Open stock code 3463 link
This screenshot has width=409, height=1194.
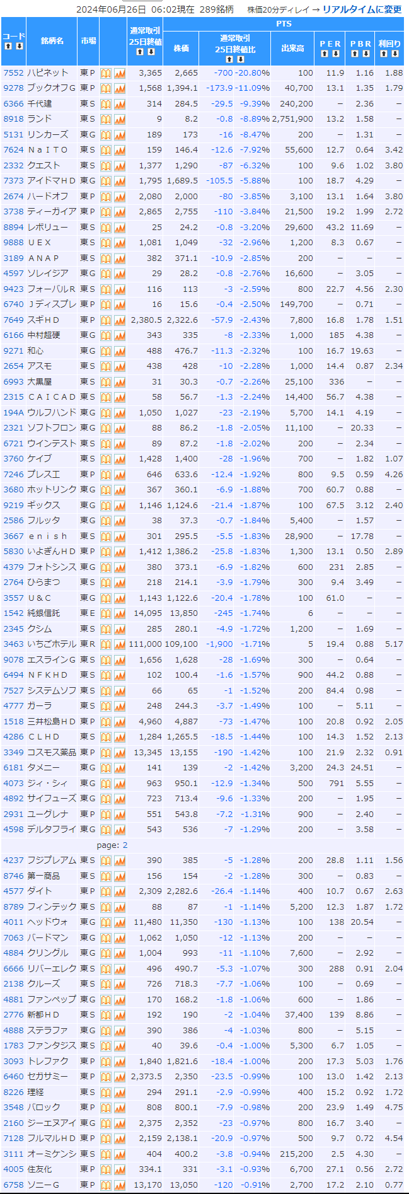tap(13, 644)
